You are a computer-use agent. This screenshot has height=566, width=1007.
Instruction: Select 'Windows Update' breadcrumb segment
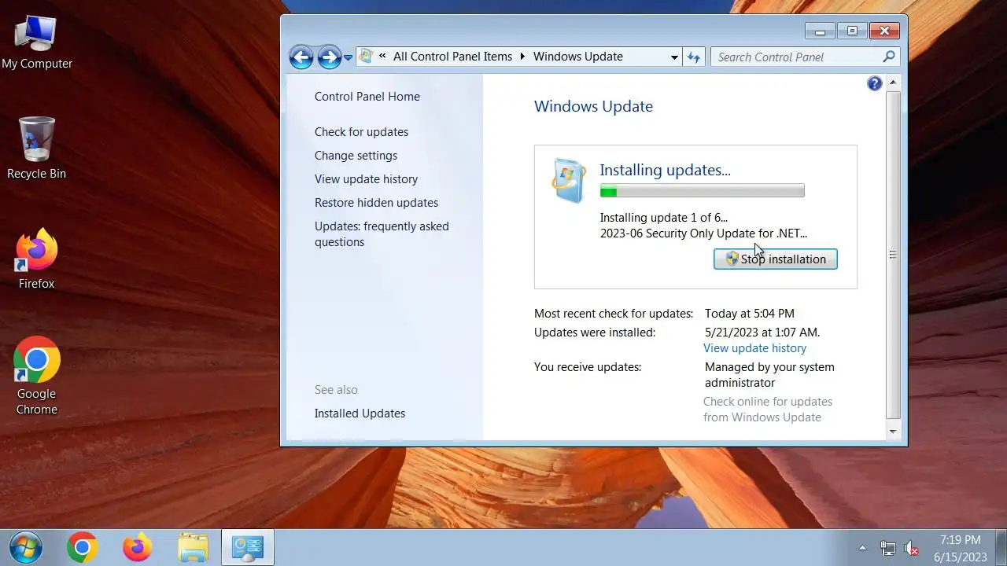(x=578, y=57)
